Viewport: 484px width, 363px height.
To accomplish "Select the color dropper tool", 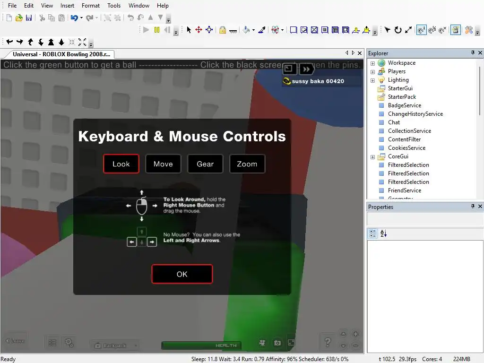I will coord(262,30).
